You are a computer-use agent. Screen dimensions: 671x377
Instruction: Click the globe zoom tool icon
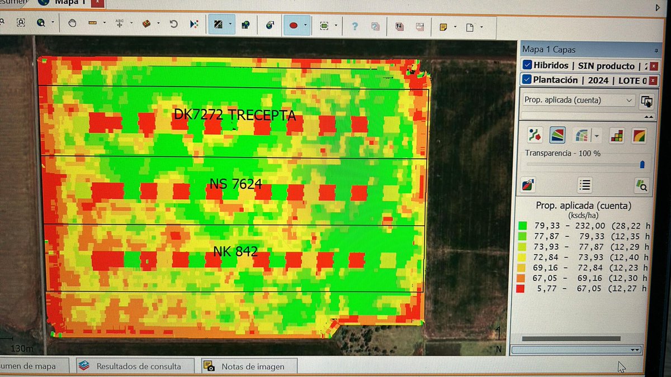[41, 23]
